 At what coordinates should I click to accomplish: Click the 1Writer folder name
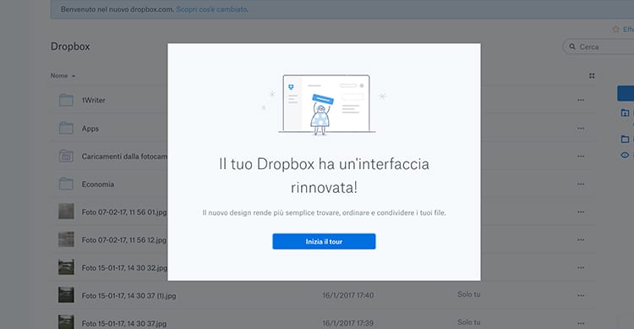click(x=93, y=100)
